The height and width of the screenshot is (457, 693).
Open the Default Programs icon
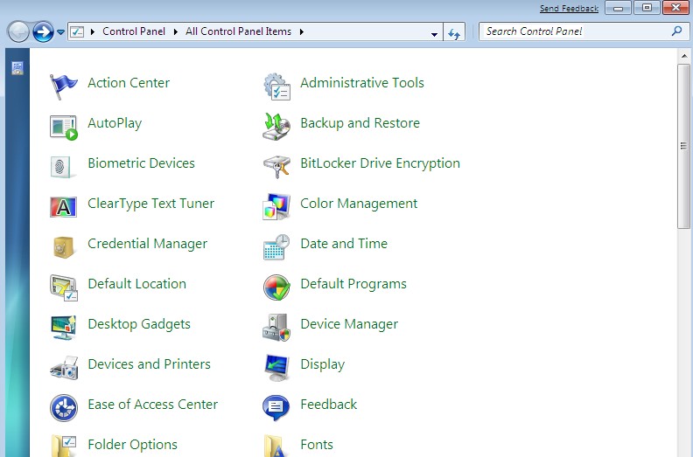click(276, 287)
